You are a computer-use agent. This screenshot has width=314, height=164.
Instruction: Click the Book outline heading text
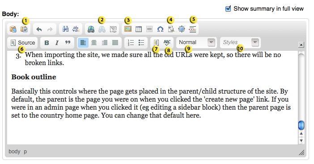tap(34, 77)
